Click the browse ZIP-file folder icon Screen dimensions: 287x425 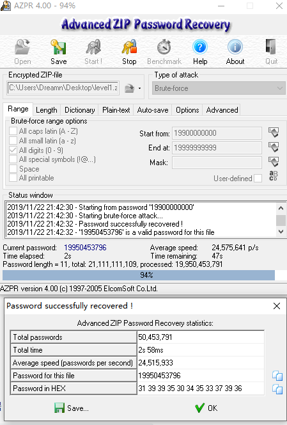[x=129, y=88]
